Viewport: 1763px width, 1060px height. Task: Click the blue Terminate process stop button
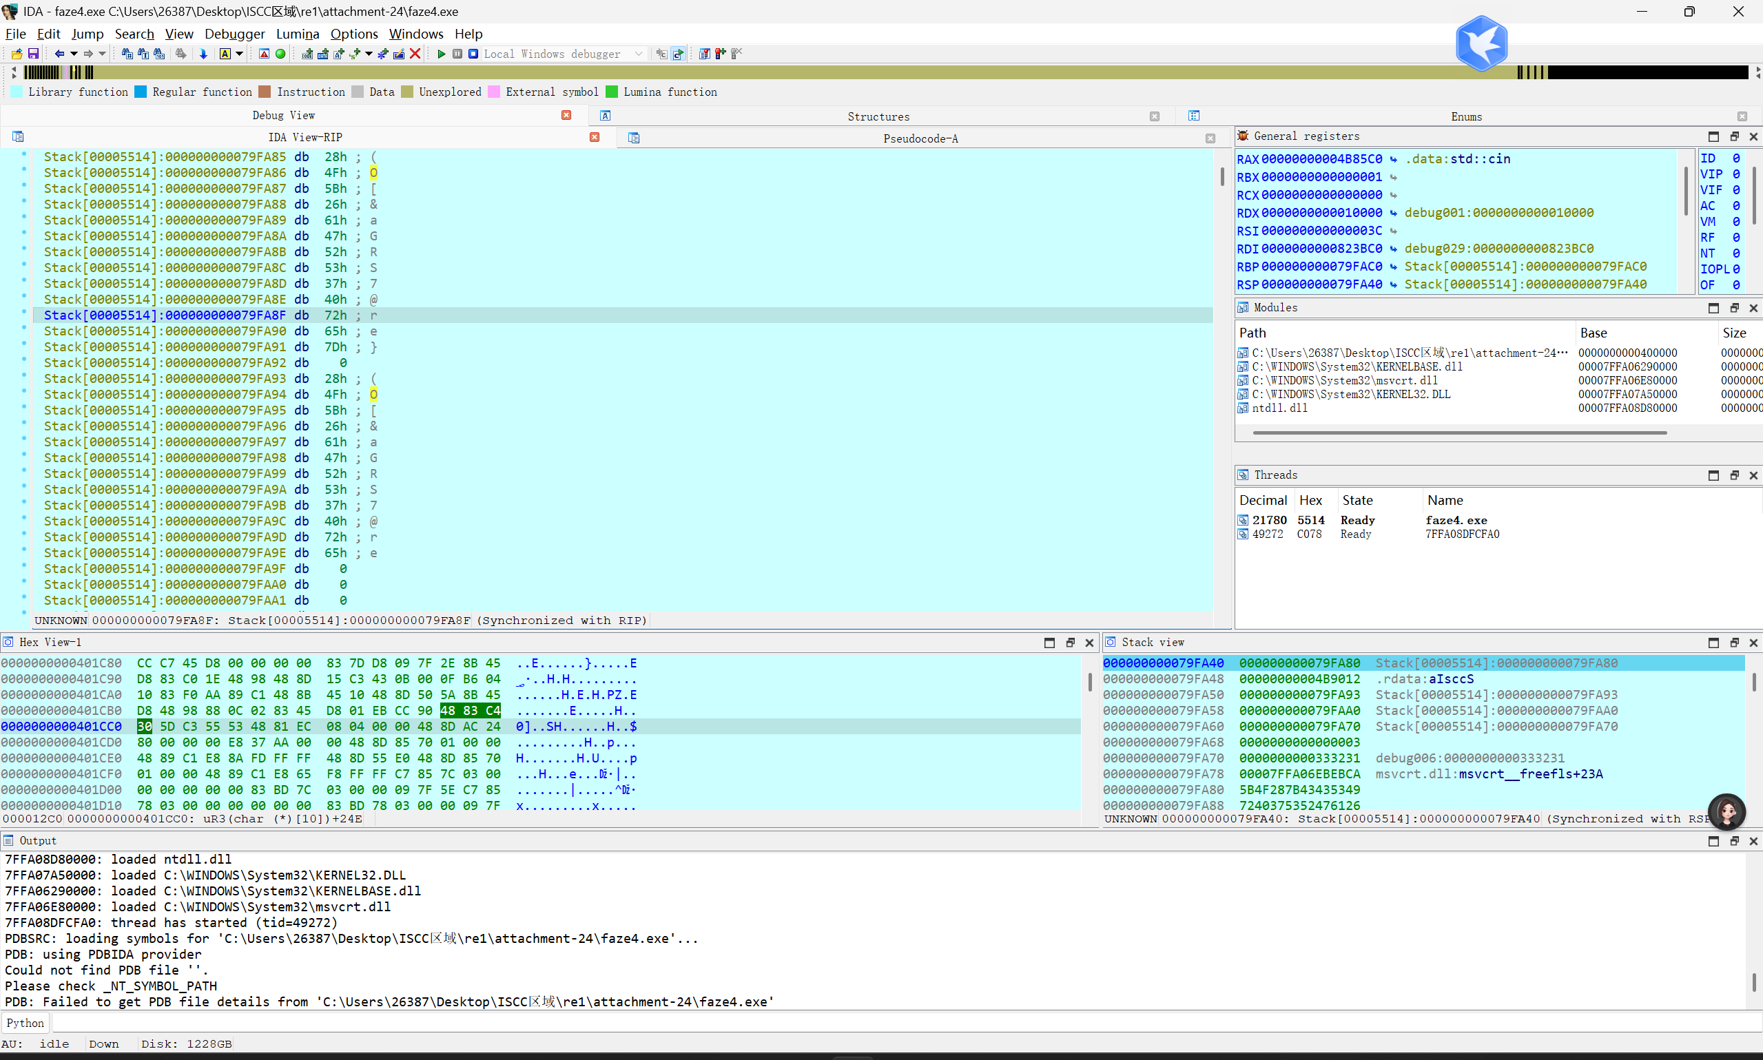click(473, 54)
